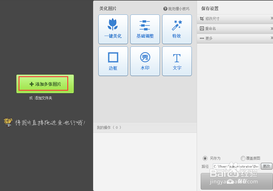Click the 重命名 rename icon
The width and height of the screenshot is (273, 191).
tap(202, 28)
